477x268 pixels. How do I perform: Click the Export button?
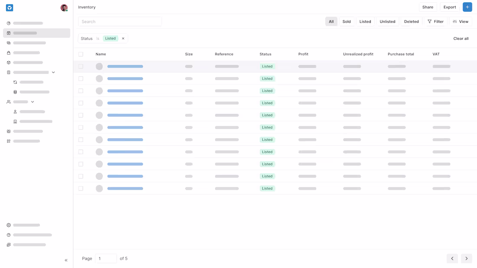click(x=449, y=7)
